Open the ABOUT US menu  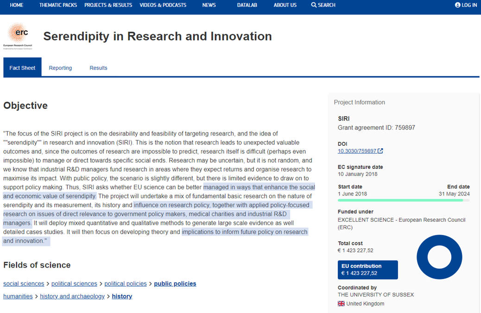(285, 5)
